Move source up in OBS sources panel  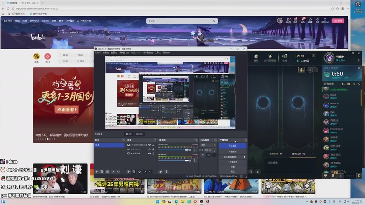pyautogui.click(x=145, y=172)
